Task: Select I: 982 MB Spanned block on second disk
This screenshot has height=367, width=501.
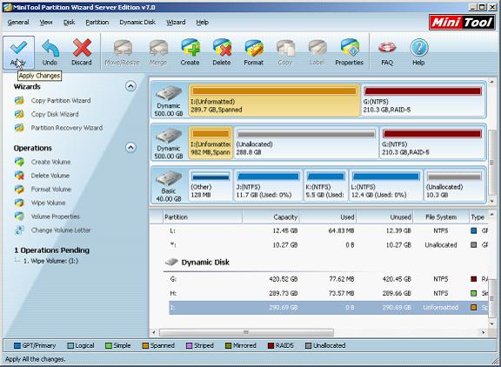Action: pos(210,143)
